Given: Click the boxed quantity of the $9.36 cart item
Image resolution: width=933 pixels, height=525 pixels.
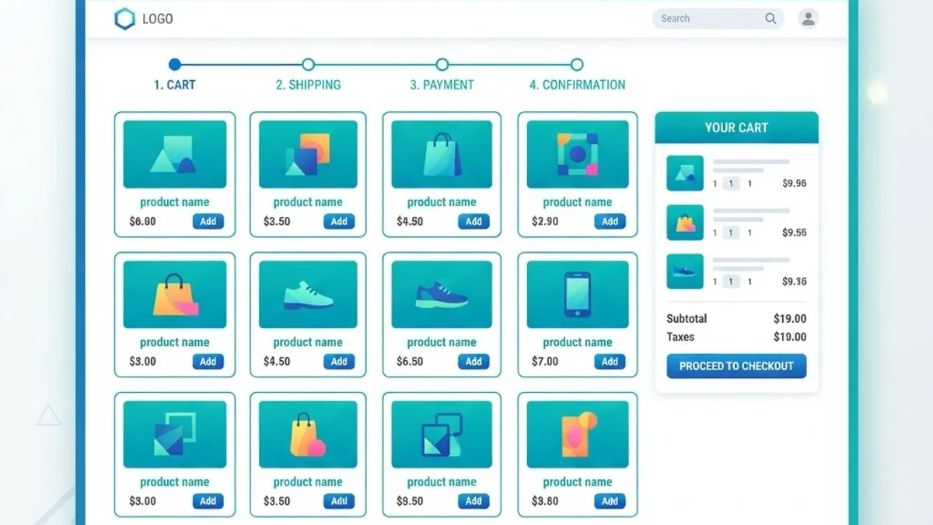Looking at the screenshot, I should pos(731,282).
